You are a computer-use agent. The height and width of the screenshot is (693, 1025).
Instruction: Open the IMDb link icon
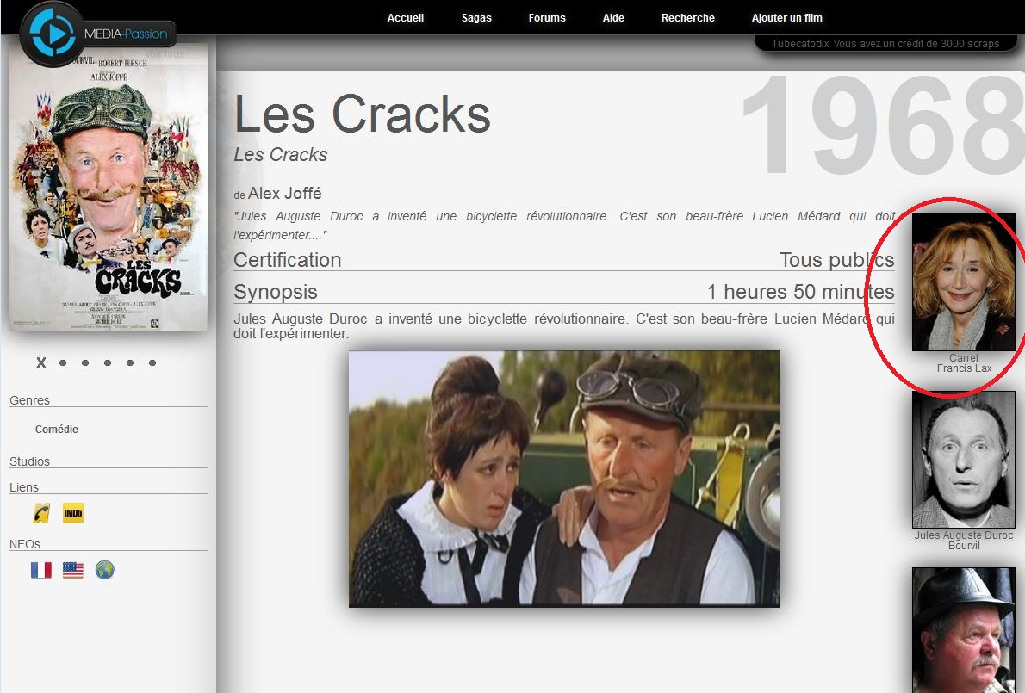click(x=73, y=513)
